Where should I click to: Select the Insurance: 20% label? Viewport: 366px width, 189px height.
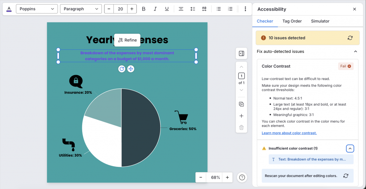click(78, 93)
